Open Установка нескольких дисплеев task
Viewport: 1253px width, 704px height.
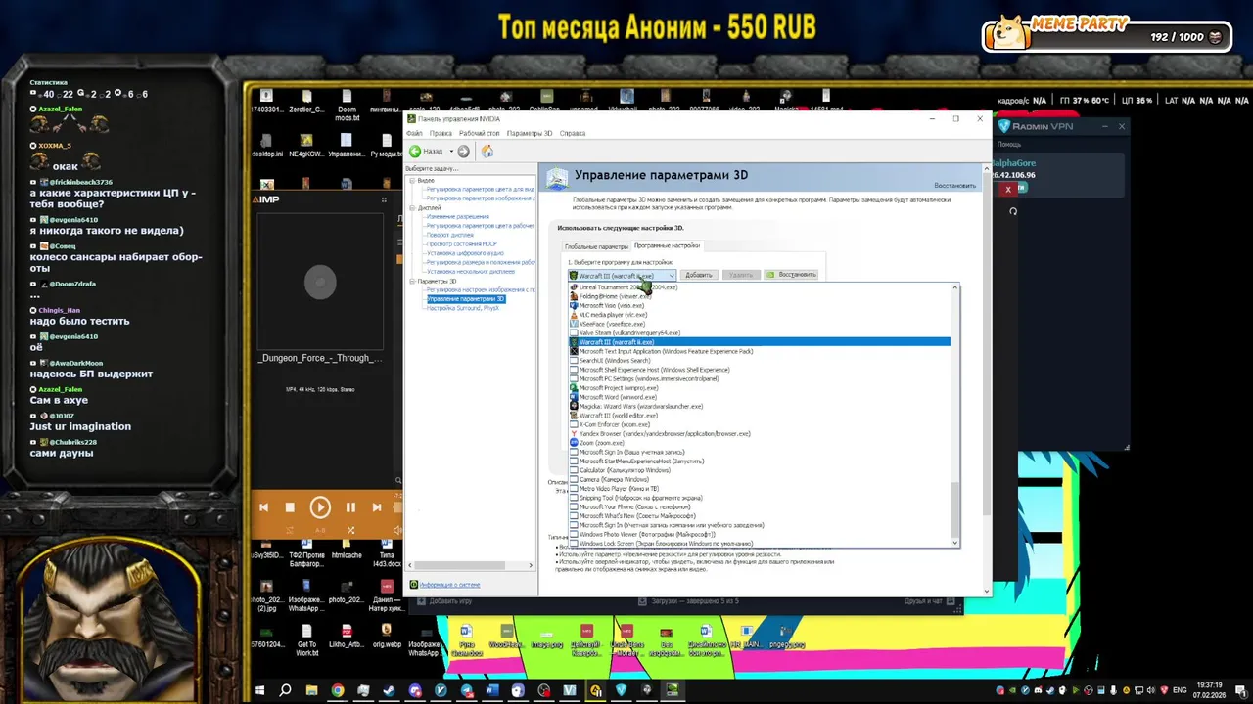(x=470, y=272)
